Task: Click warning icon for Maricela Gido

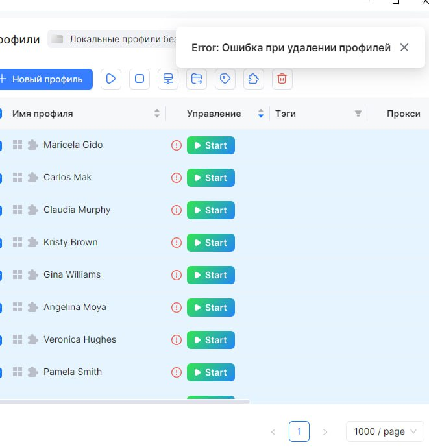Action: [177, 145]
